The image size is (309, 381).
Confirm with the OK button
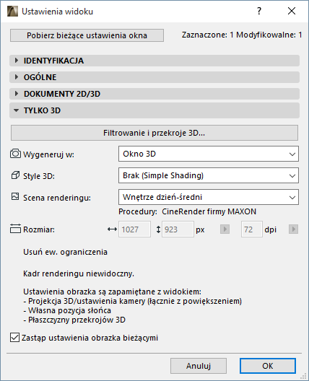coord(268,366)
